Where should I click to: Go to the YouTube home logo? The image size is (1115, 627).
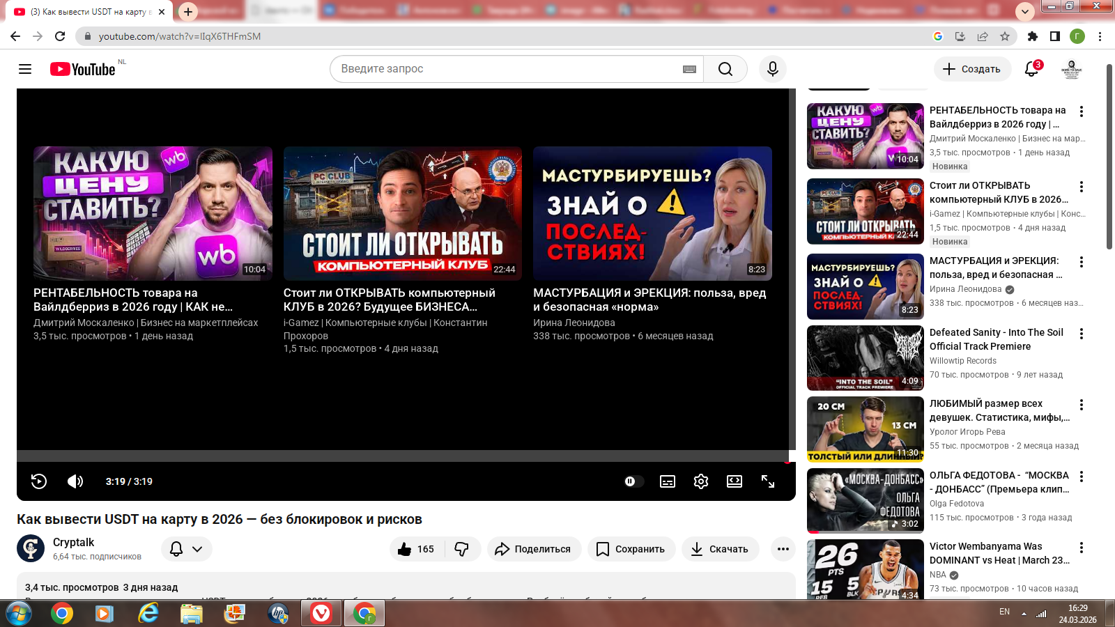83,69
